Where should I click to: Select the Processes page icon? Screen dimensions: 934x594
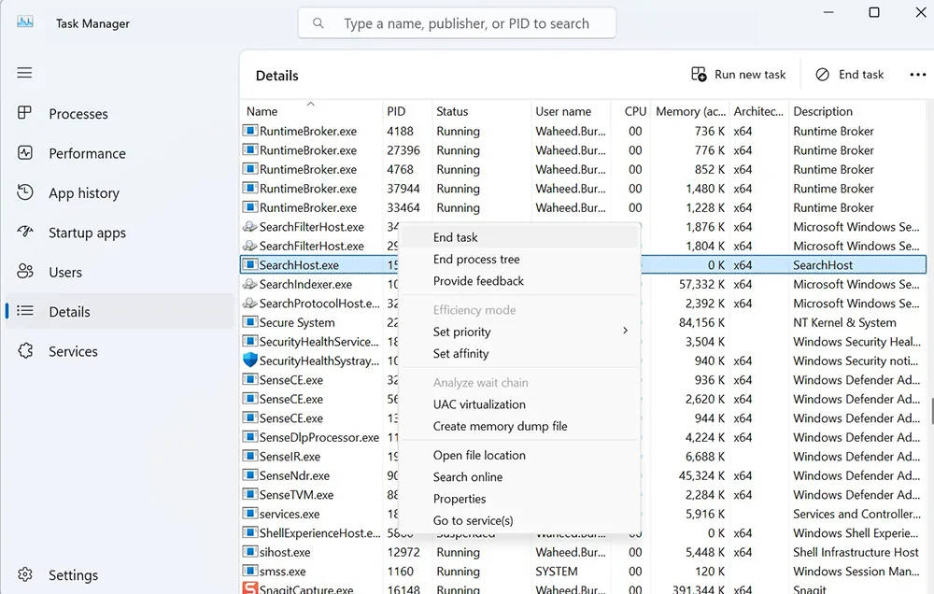click(x=24, y=113)
